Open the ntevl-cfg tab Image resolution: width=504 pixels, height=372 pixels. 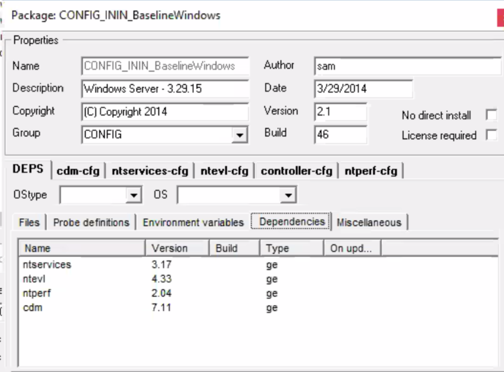pos(224,171)
